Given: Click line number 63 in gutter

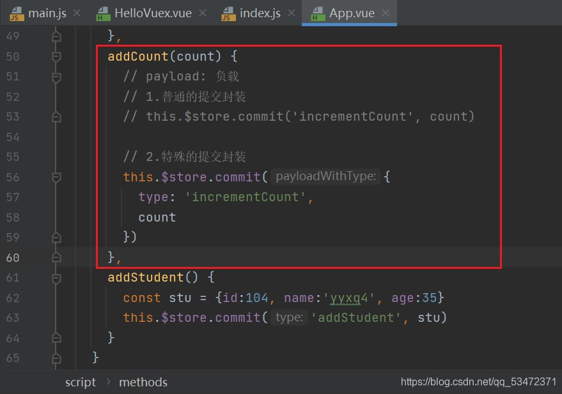Looking at the screenshot, I should [13, 318].
